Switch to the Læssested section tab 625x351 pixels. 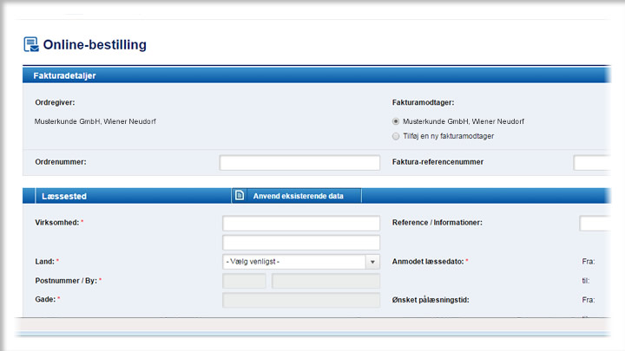64,196
